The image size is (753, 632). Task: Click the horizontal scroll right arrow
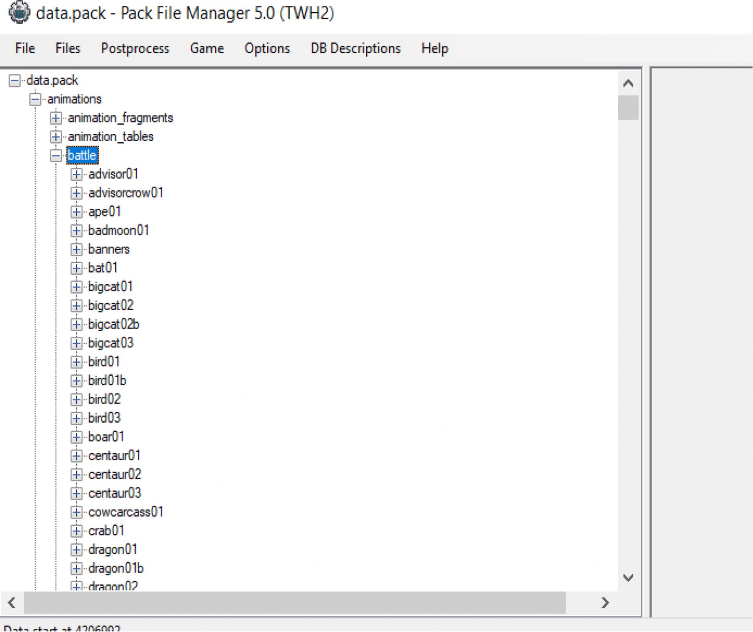[x=605, y=603]
